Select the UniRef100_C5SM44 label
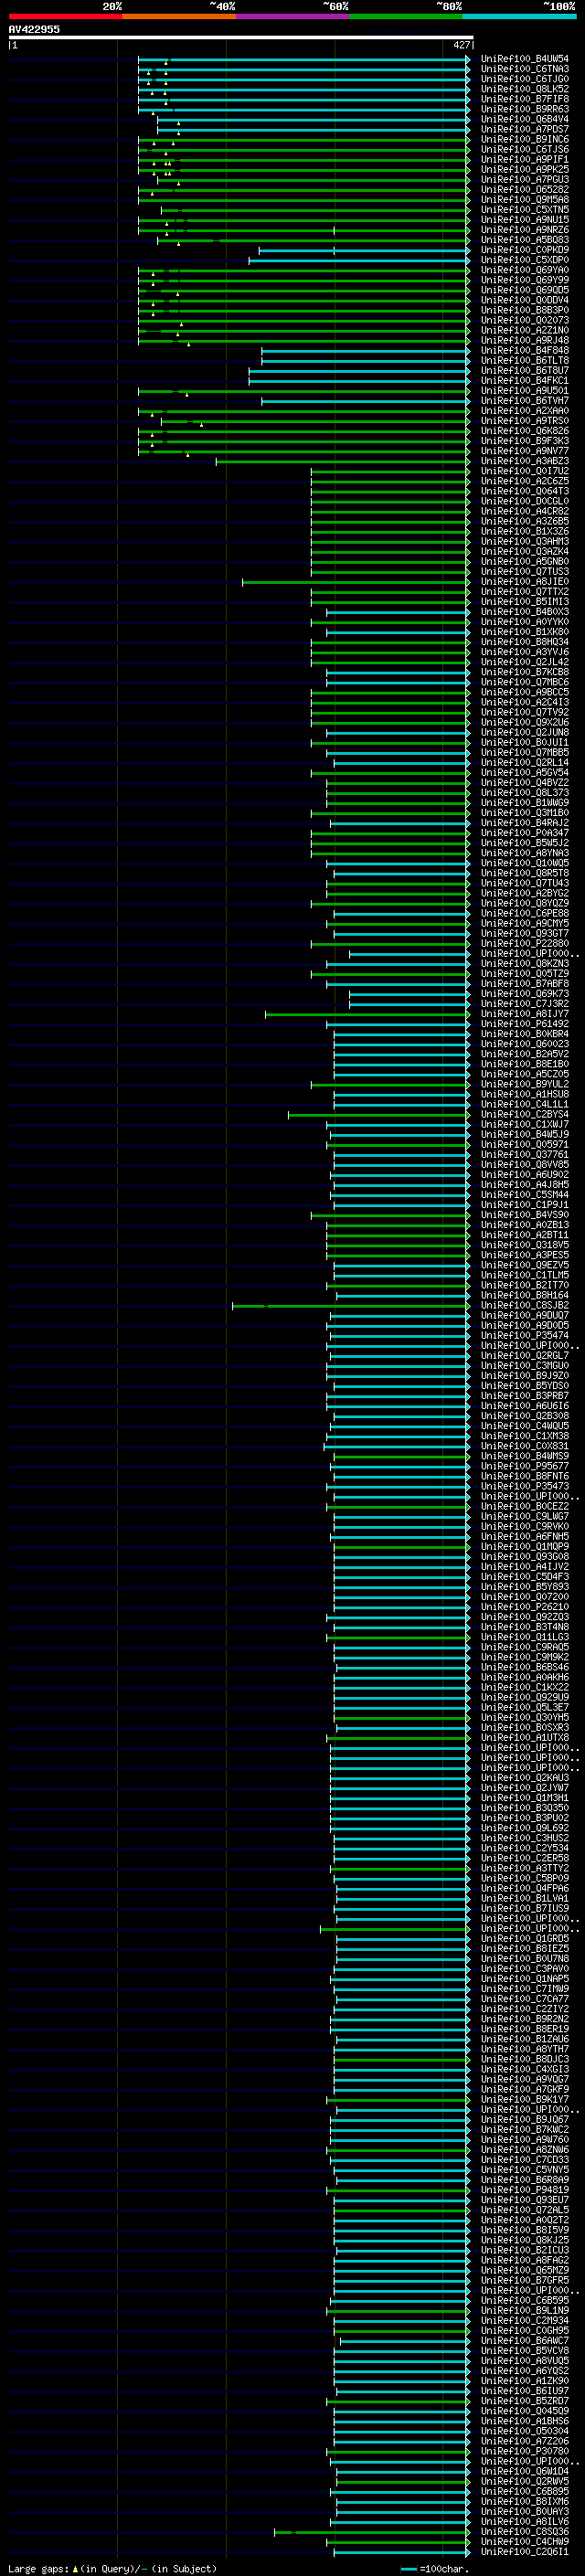This screenshot has width=585, height=2576. [x=525, y=1194]
